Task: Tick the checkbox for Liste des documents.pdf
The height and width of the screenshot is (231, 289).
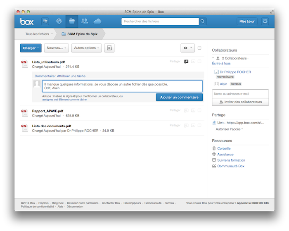Action: click(199, 126)
